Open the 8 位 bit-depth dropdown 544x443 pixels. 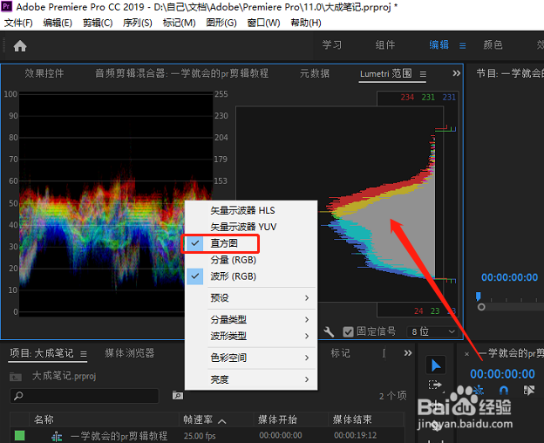[x=432, y=332]
